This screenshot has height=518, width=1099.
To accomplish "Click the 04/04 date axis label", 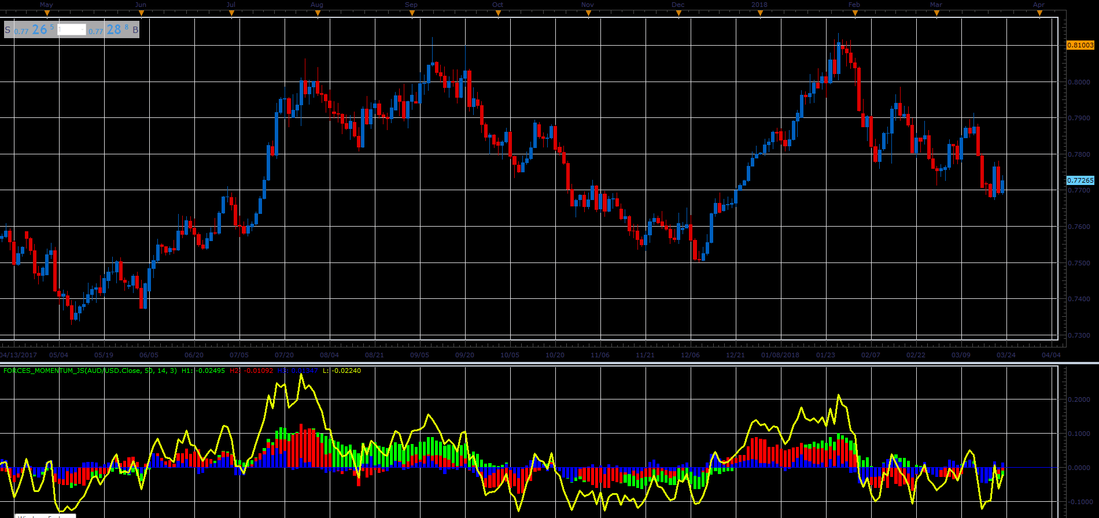I will click(x=1051, y=355).
